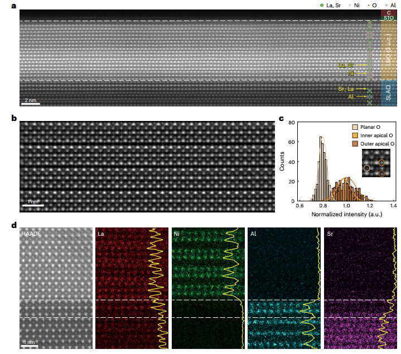Click the 'La' map label

tap(101, 234)
